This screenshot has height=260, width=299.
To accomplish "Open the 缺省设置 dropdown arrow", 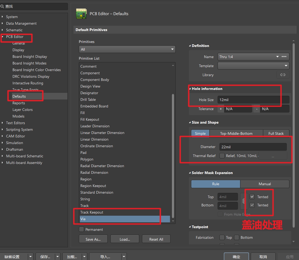I will (x=31, y=257).
